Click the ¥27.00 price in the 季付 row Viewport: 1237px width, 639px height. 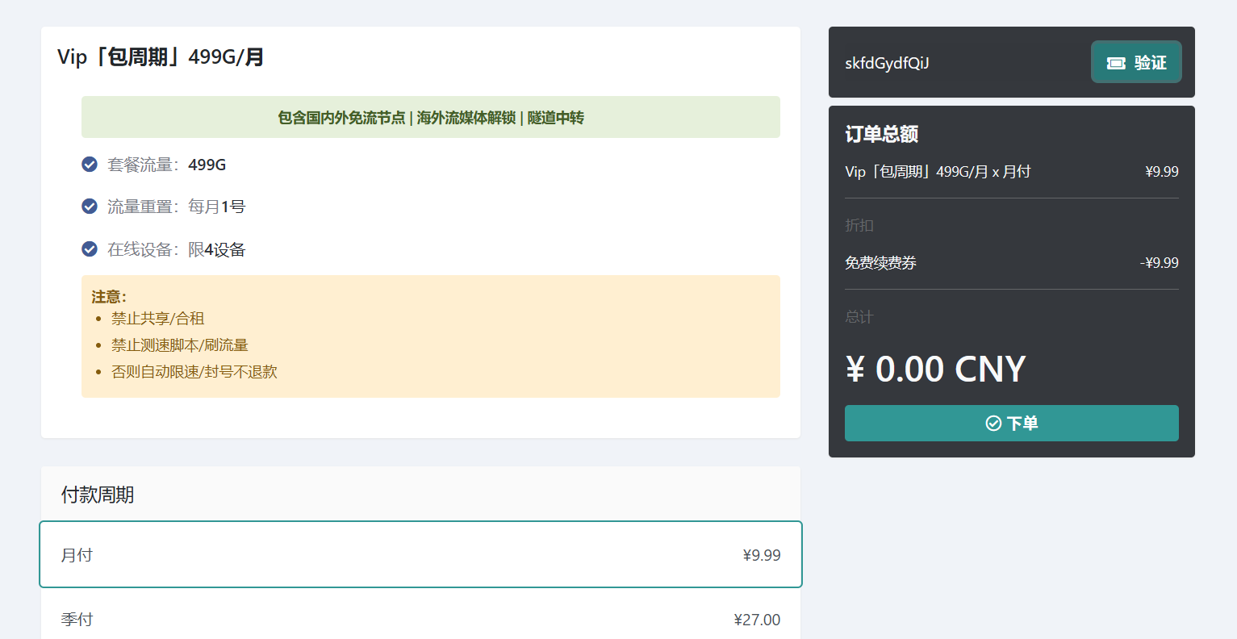coord(756,620)
